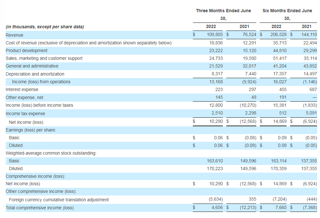Click the Three Months Ended June header
The width and height of the screenshot is (320, 218).
[223, 11]
